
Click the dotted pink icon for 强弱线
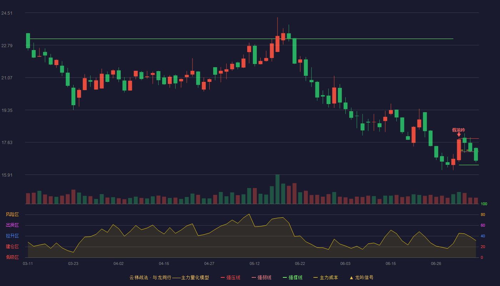(254, 277)
